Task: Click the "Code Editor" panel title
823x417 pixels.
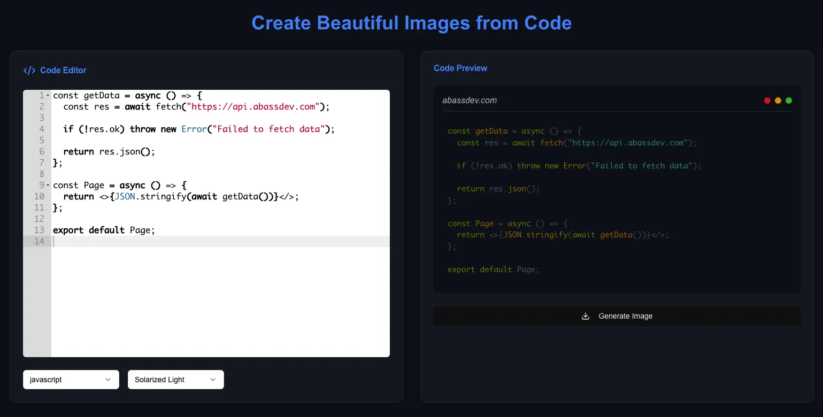Action: click(63, 70)
